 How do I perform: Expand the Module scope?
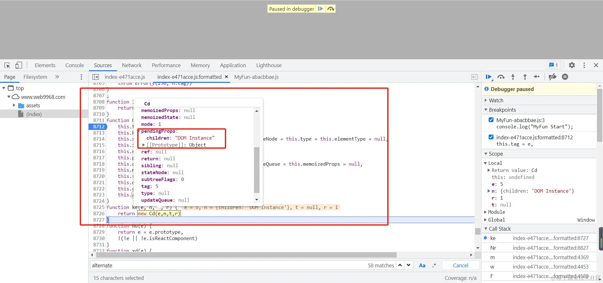click(486, 212)
